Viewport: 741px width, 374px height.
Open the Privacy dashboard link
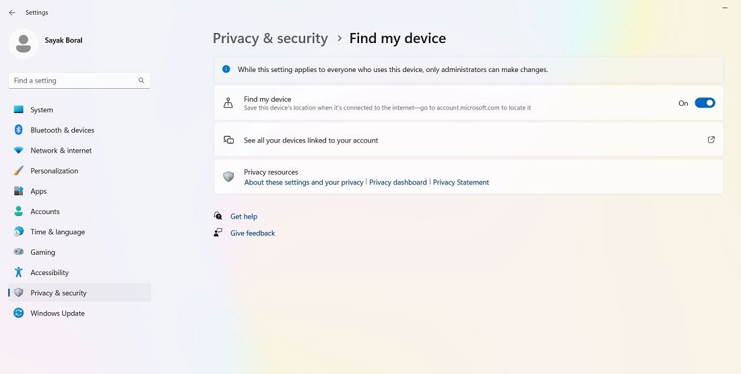(x=398, y=182)
